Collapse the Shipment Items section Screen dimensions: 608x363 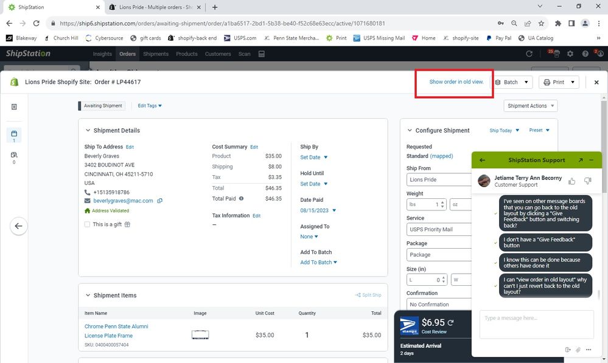tap(88, 296)
